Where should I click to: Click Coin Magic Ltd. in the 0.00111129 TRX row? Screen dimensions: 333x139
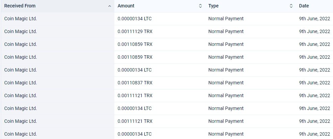click(21, 31)
